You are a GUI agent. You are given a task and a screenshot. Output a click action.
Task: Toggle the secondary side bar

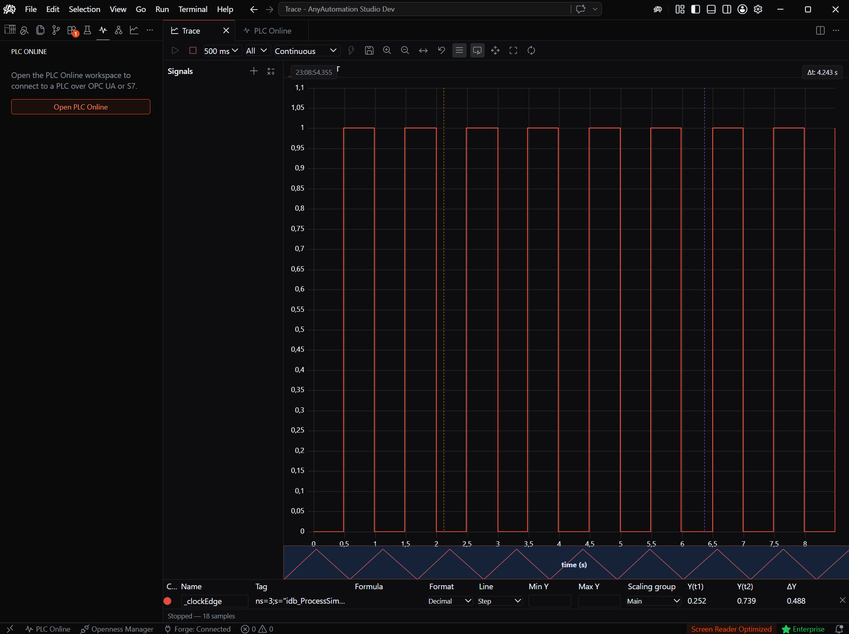(x=727, y=9)
